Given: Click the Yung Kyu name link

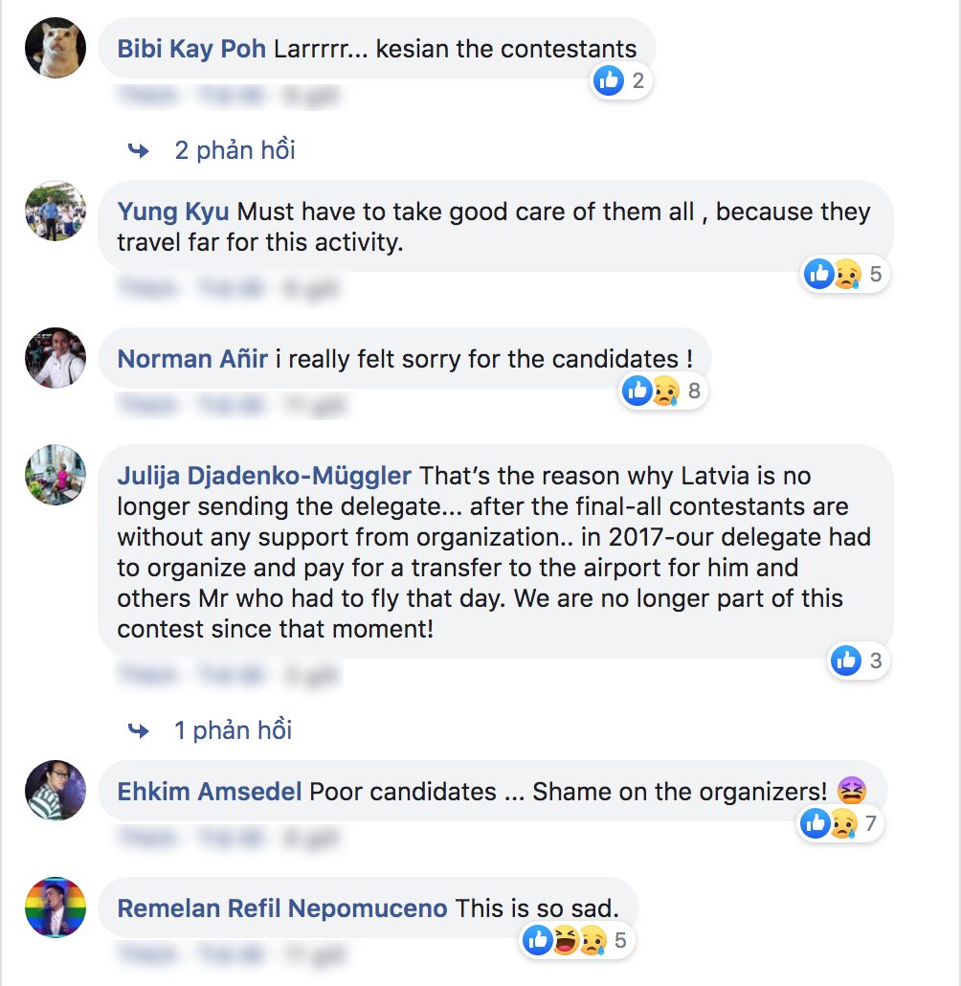Looking at the screenshot, I should 172,212.
